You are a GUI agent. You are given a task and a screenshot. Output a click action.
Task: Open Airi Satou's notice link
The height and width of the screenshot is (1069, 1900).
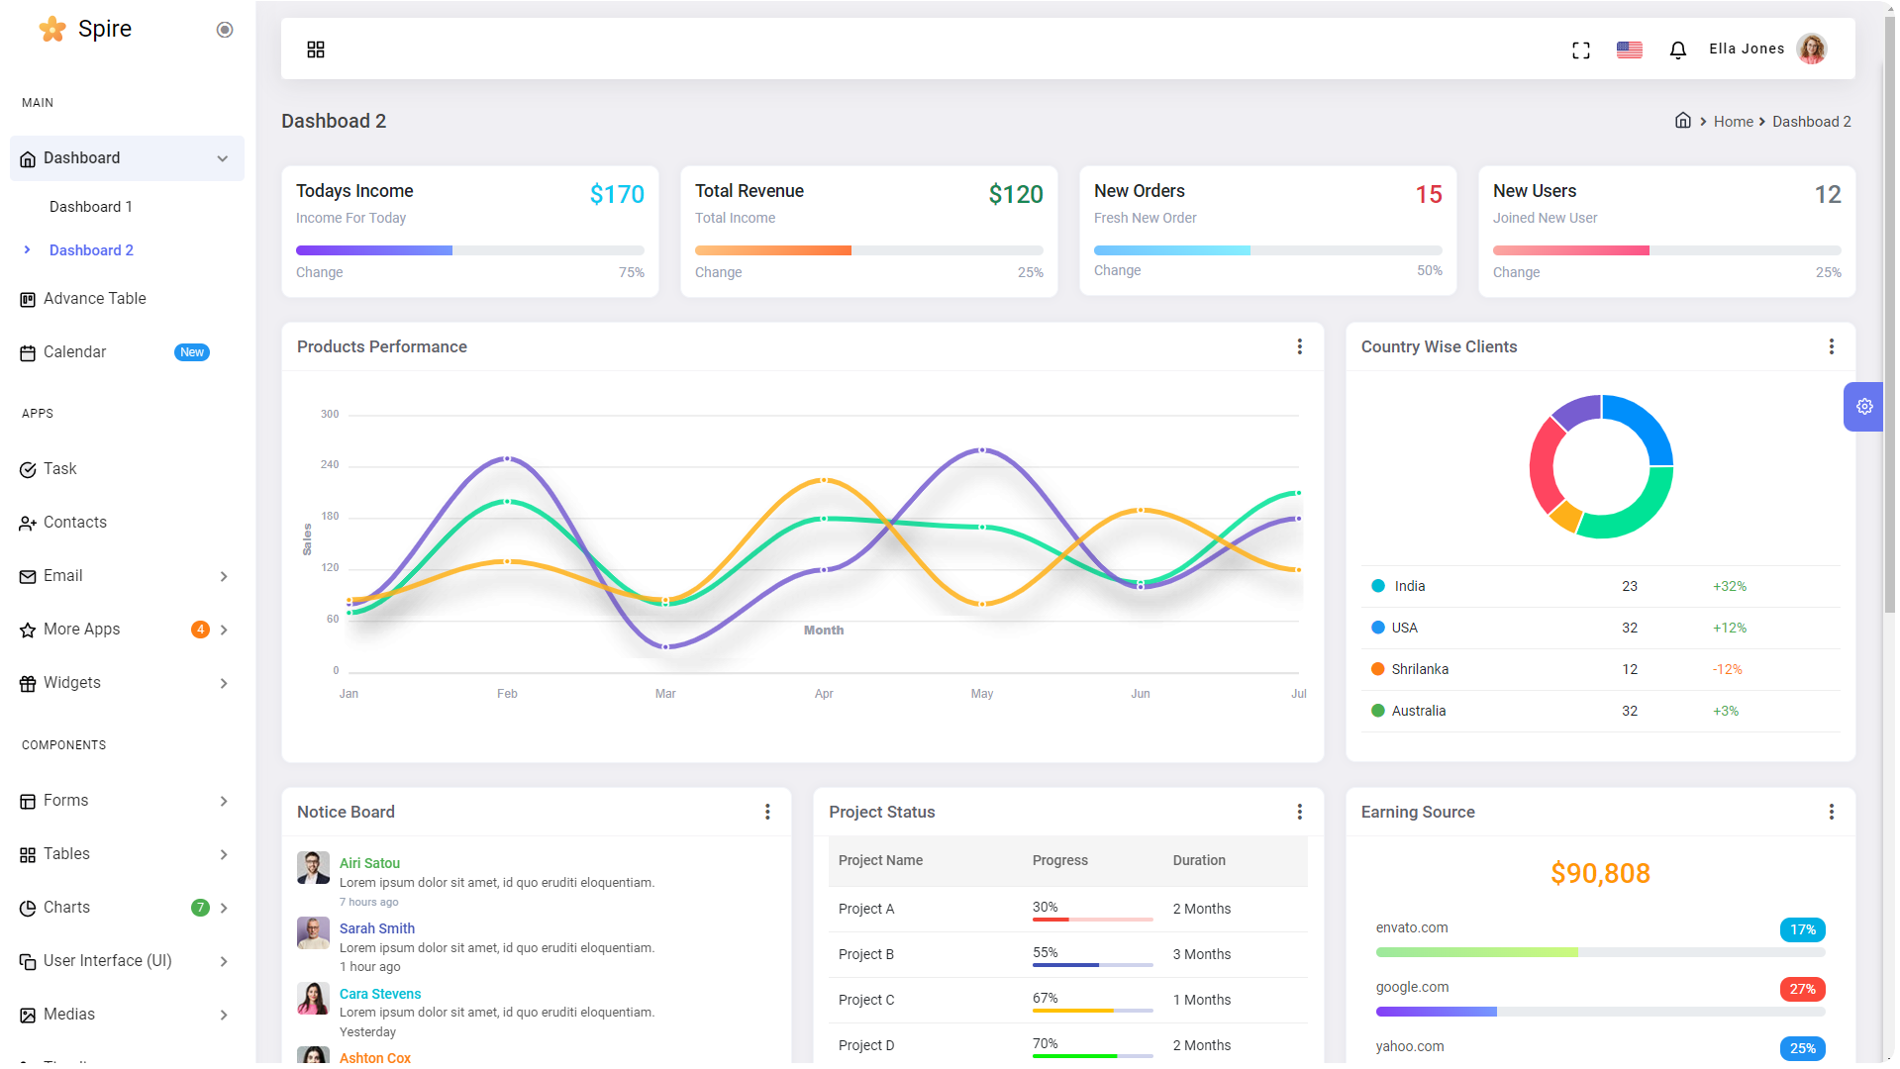point(369,863)
